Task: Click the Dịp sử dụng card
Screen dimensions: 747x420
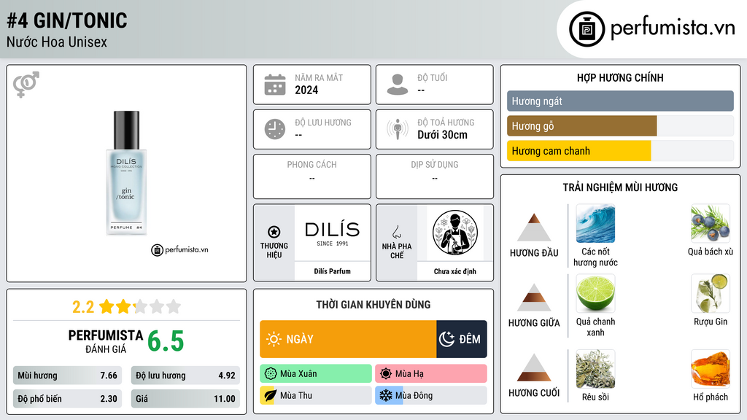Action: click(x=435, y=176)
